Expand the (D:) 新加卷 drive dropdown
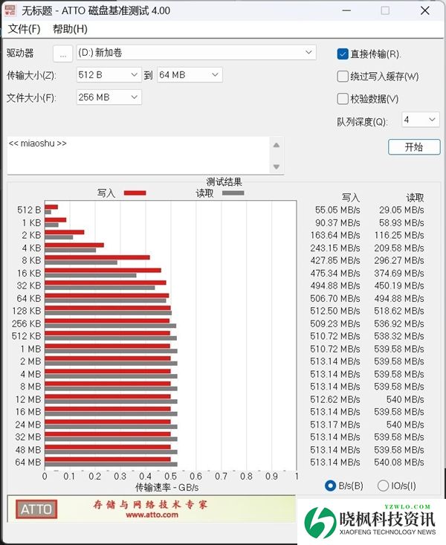This screenshot has width=446, height=545. (x=196, y=53)
